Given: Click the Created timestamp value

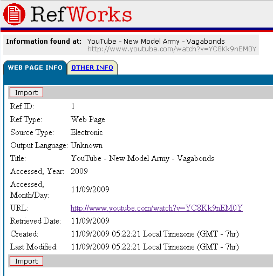Looking at the screenshot, I should pyautogui.click(x=155, y=234).
